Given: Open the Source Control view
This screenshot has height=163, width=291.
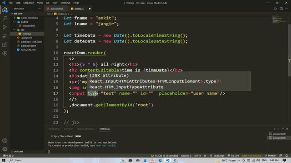Looking at the screenshot, I should pyautogui.click(x=5, y=27).
